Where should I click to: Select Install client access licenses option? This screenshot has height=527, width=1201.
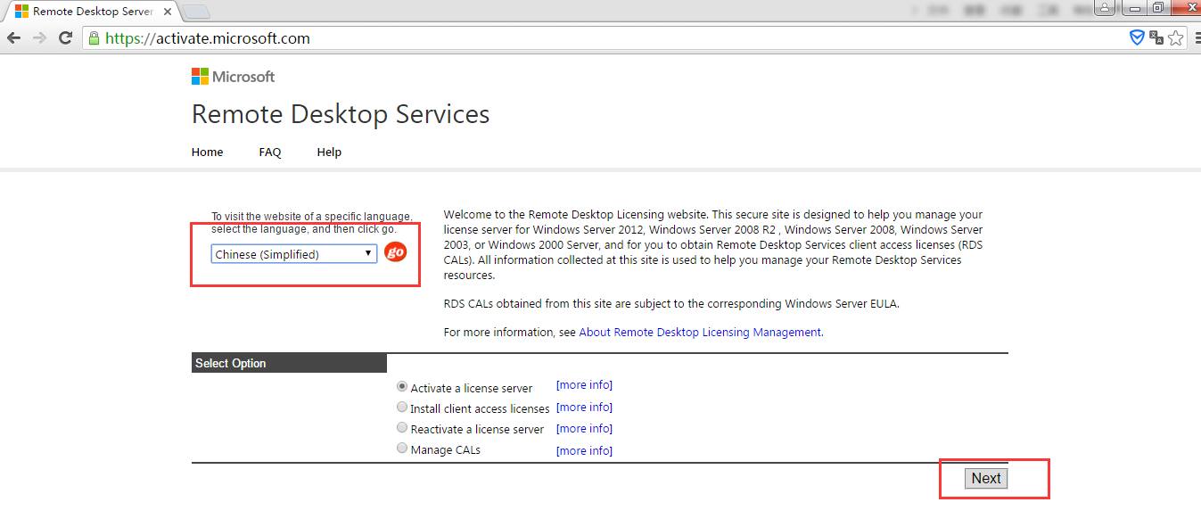(402, 407)
